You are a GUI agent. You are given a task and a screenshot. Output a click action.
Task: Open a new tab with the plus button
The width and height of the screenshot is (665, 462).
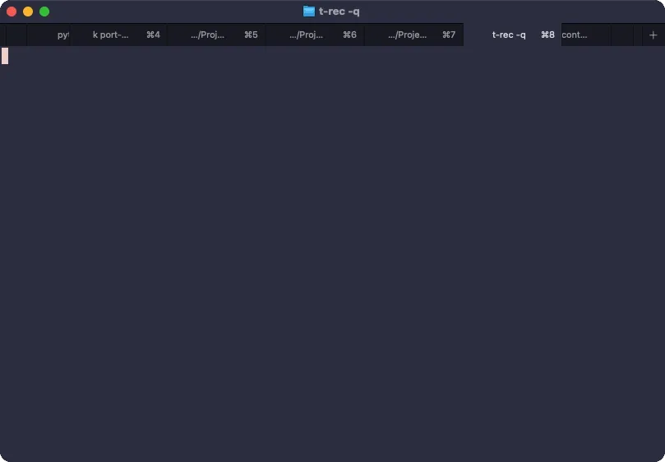(653, 35)
